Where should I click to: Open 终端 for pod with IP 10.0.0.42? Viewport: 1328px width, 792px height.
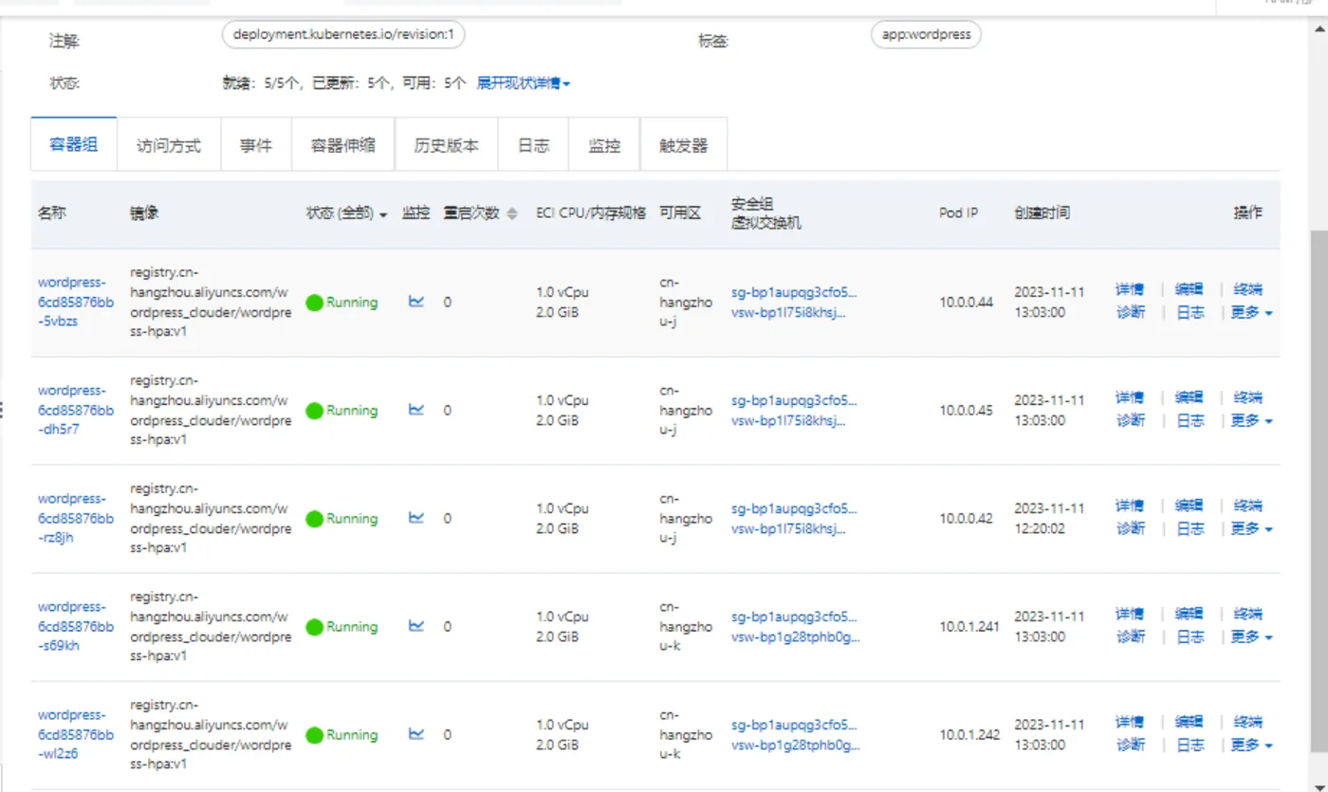[x=1248, y=506]
